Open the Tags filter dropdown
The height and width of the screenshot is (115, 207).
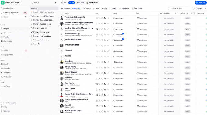tap(96, 9)
